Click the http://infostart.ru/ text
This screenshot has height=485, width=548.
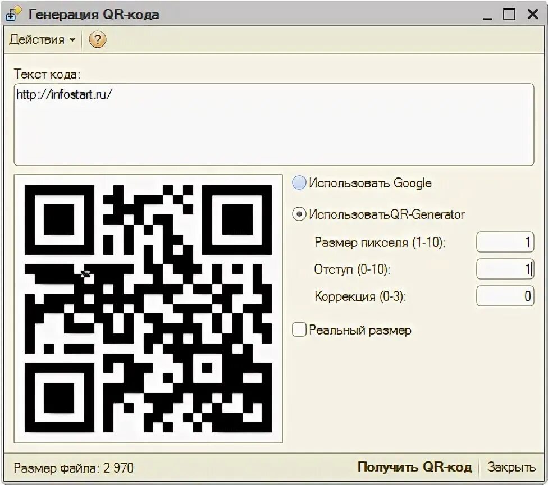coord(65,94)
